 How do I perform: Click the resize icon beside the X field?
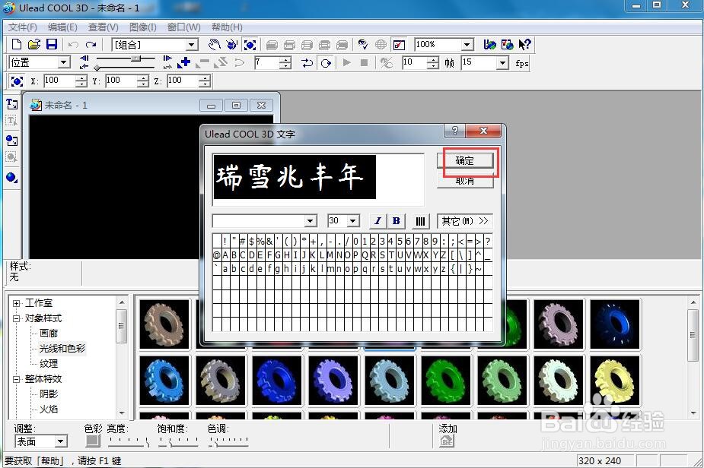click(17, 81)
